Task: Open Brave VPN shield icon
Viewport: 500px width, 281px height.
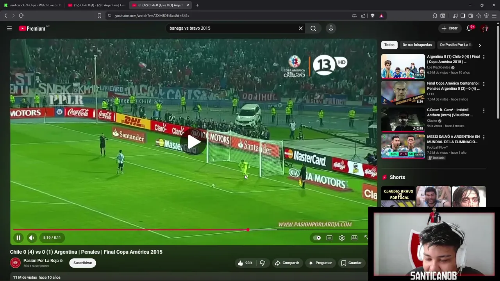Action: point(486,16)
